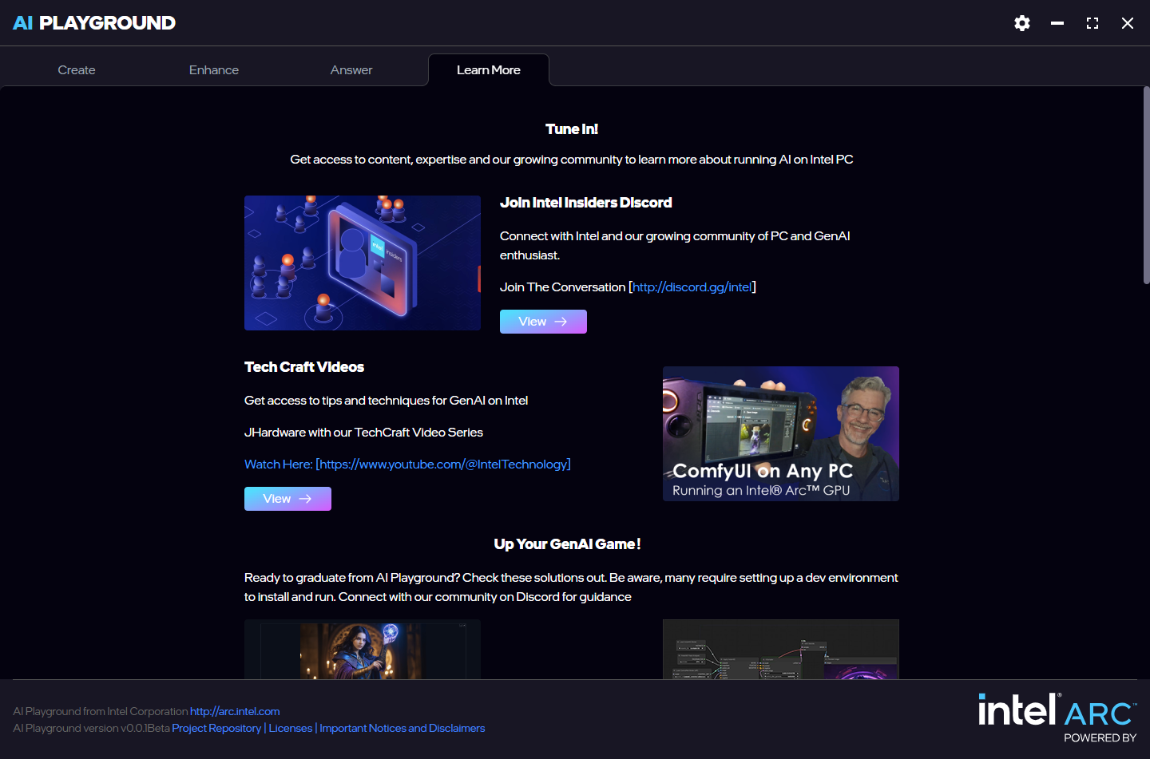Click the Project Repository link

tap(216, 728)
